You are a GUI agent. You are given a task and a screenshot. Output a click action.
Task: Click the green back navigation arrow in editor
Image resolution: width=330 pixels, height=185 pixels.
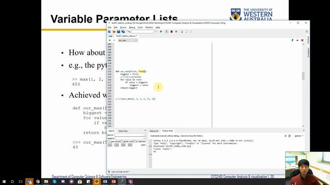[x=109, y=40]
